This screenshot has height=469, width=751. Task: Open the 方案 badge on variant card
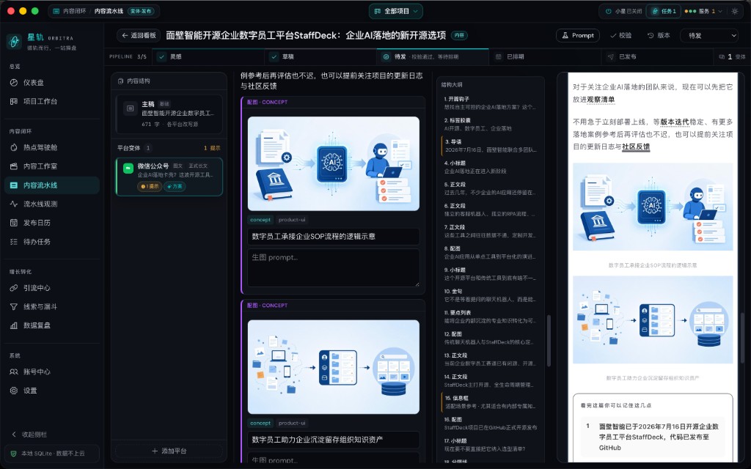[x=175, y=186]
